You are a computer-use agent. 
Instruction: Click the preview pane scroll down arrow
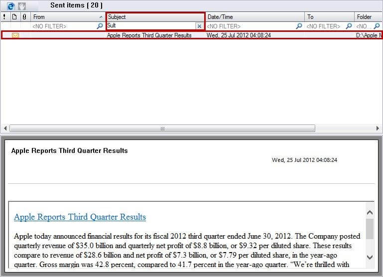pos(370,257)
